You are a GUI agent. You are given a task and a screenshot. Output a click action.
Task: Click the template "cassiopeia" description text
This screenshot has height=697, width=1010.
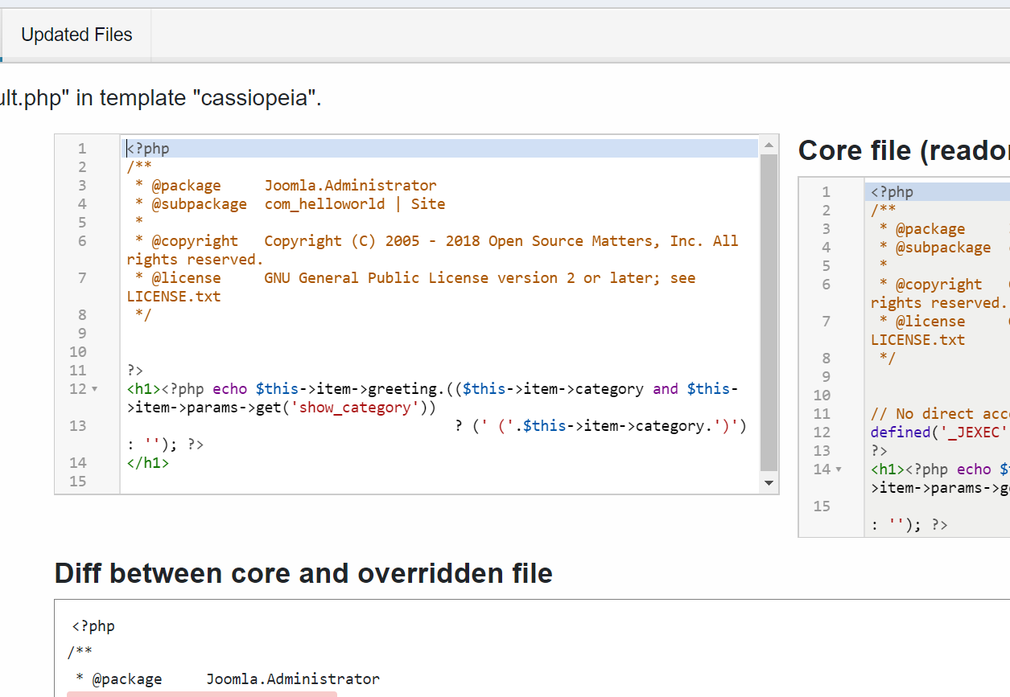(x=161, y=98)
